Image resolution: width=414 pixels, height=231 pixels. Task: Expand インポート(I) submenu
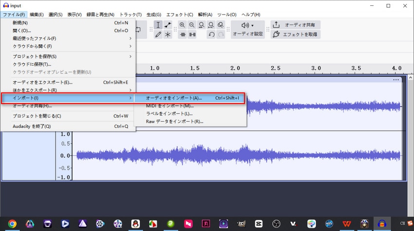click(x=68, y=98)
